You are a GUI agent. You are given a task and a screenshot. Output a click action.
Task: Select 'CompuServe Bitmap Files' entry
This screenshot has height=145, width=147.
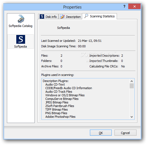click(x=62, y=99)
